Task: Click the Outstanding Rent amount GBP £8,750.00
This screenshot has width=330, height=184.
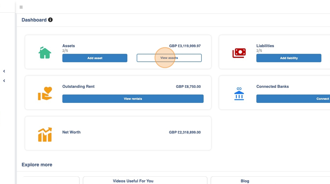Action: [188, 86]
